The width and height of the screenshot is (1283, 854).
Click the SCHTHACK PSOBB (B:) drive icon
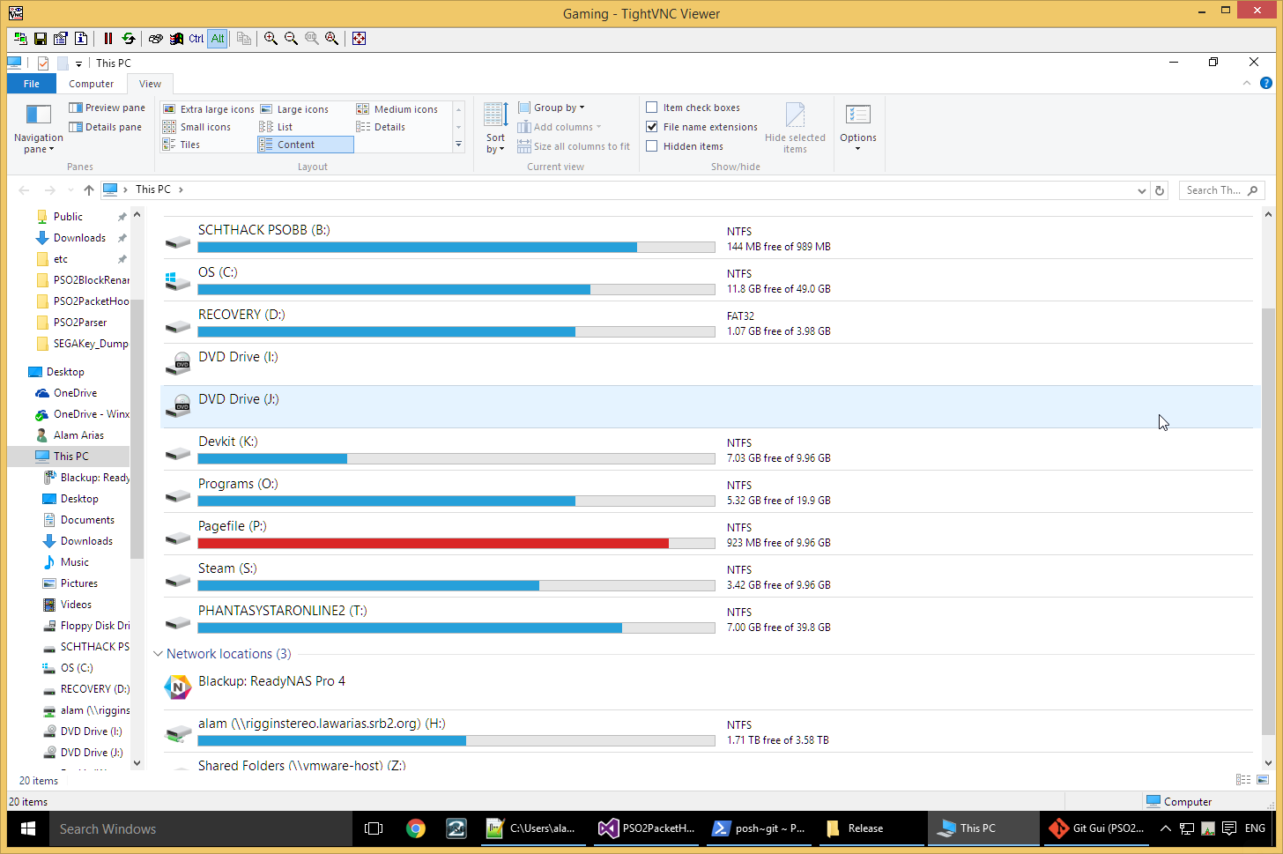[178, 241]
